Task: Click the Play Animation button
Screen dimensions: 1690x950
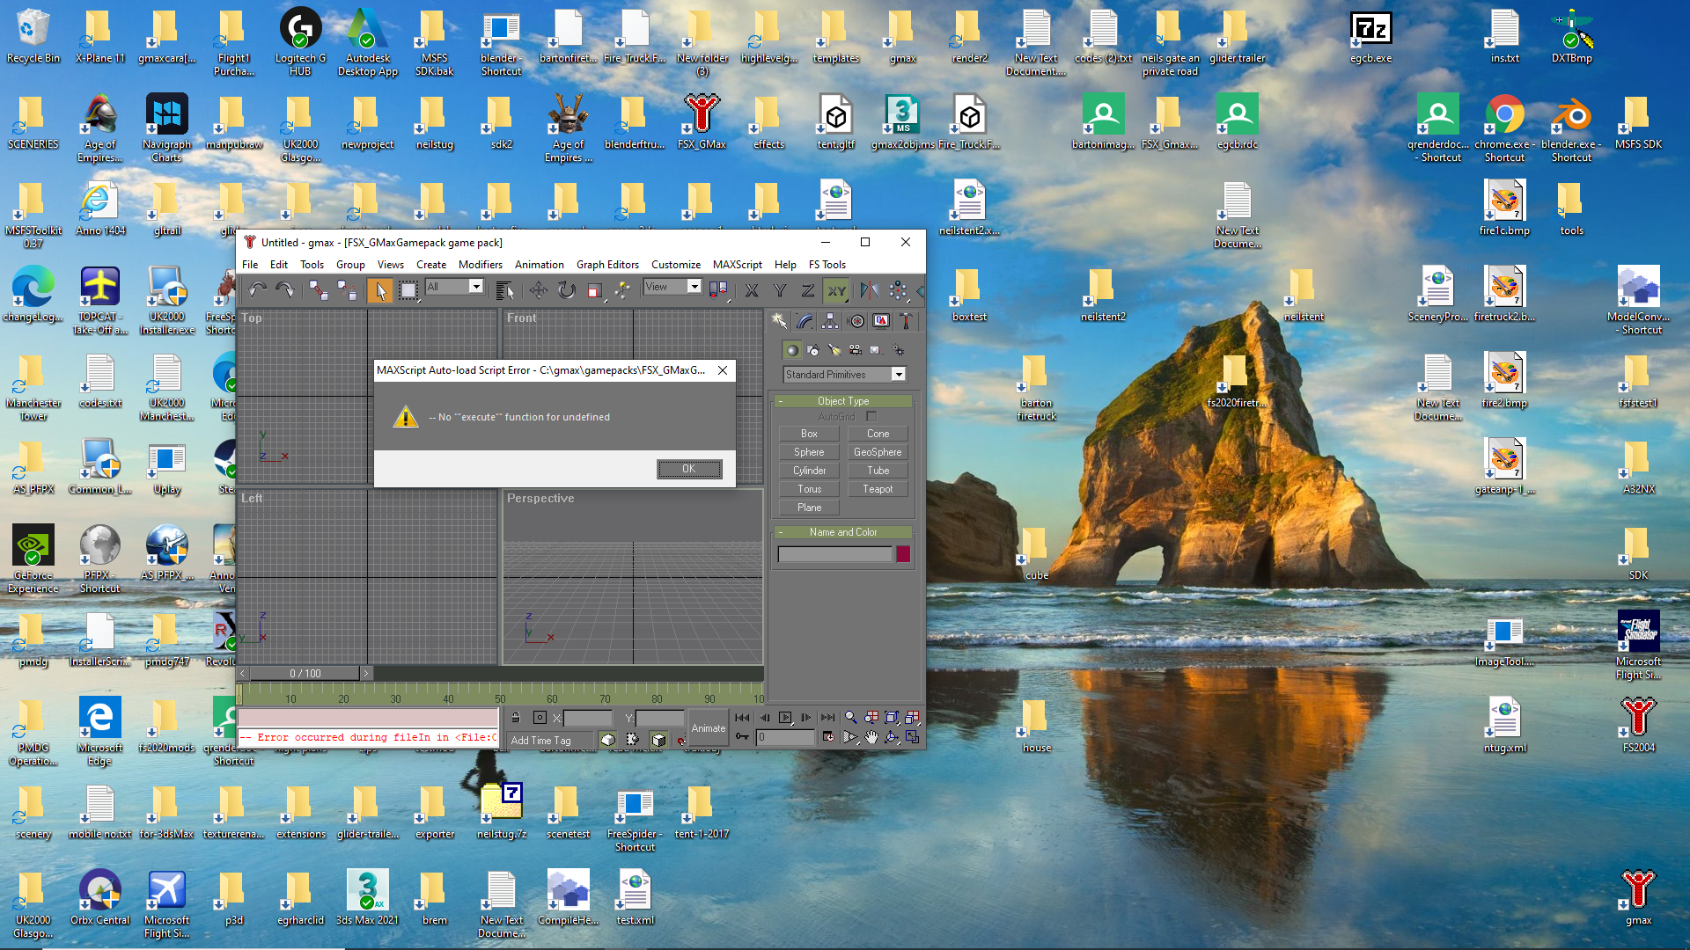Action: coord(785,718)
